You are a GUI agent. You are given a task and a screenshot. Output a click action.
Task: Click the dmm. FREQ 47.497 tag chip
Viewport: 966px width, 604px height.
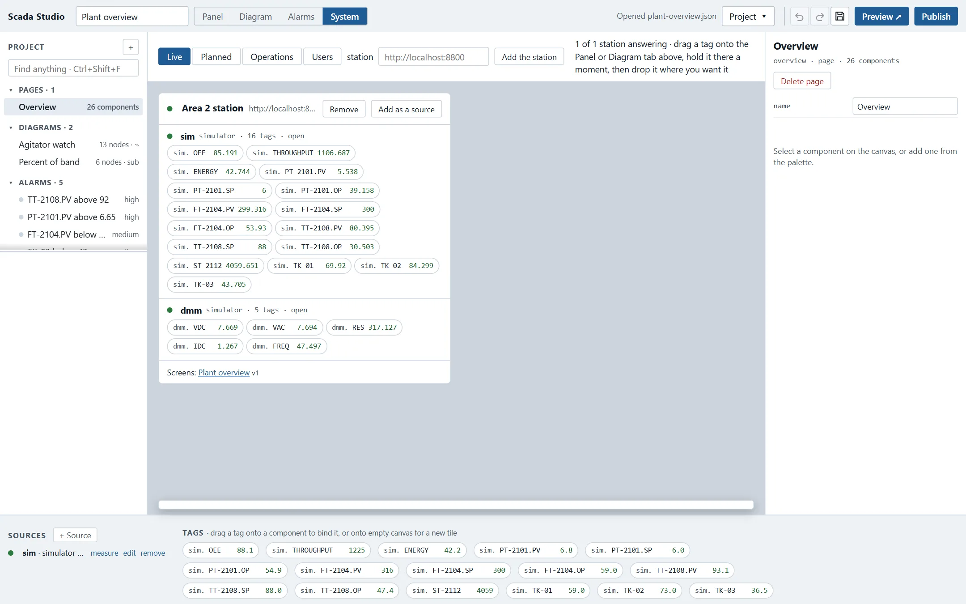pos(287,346)
